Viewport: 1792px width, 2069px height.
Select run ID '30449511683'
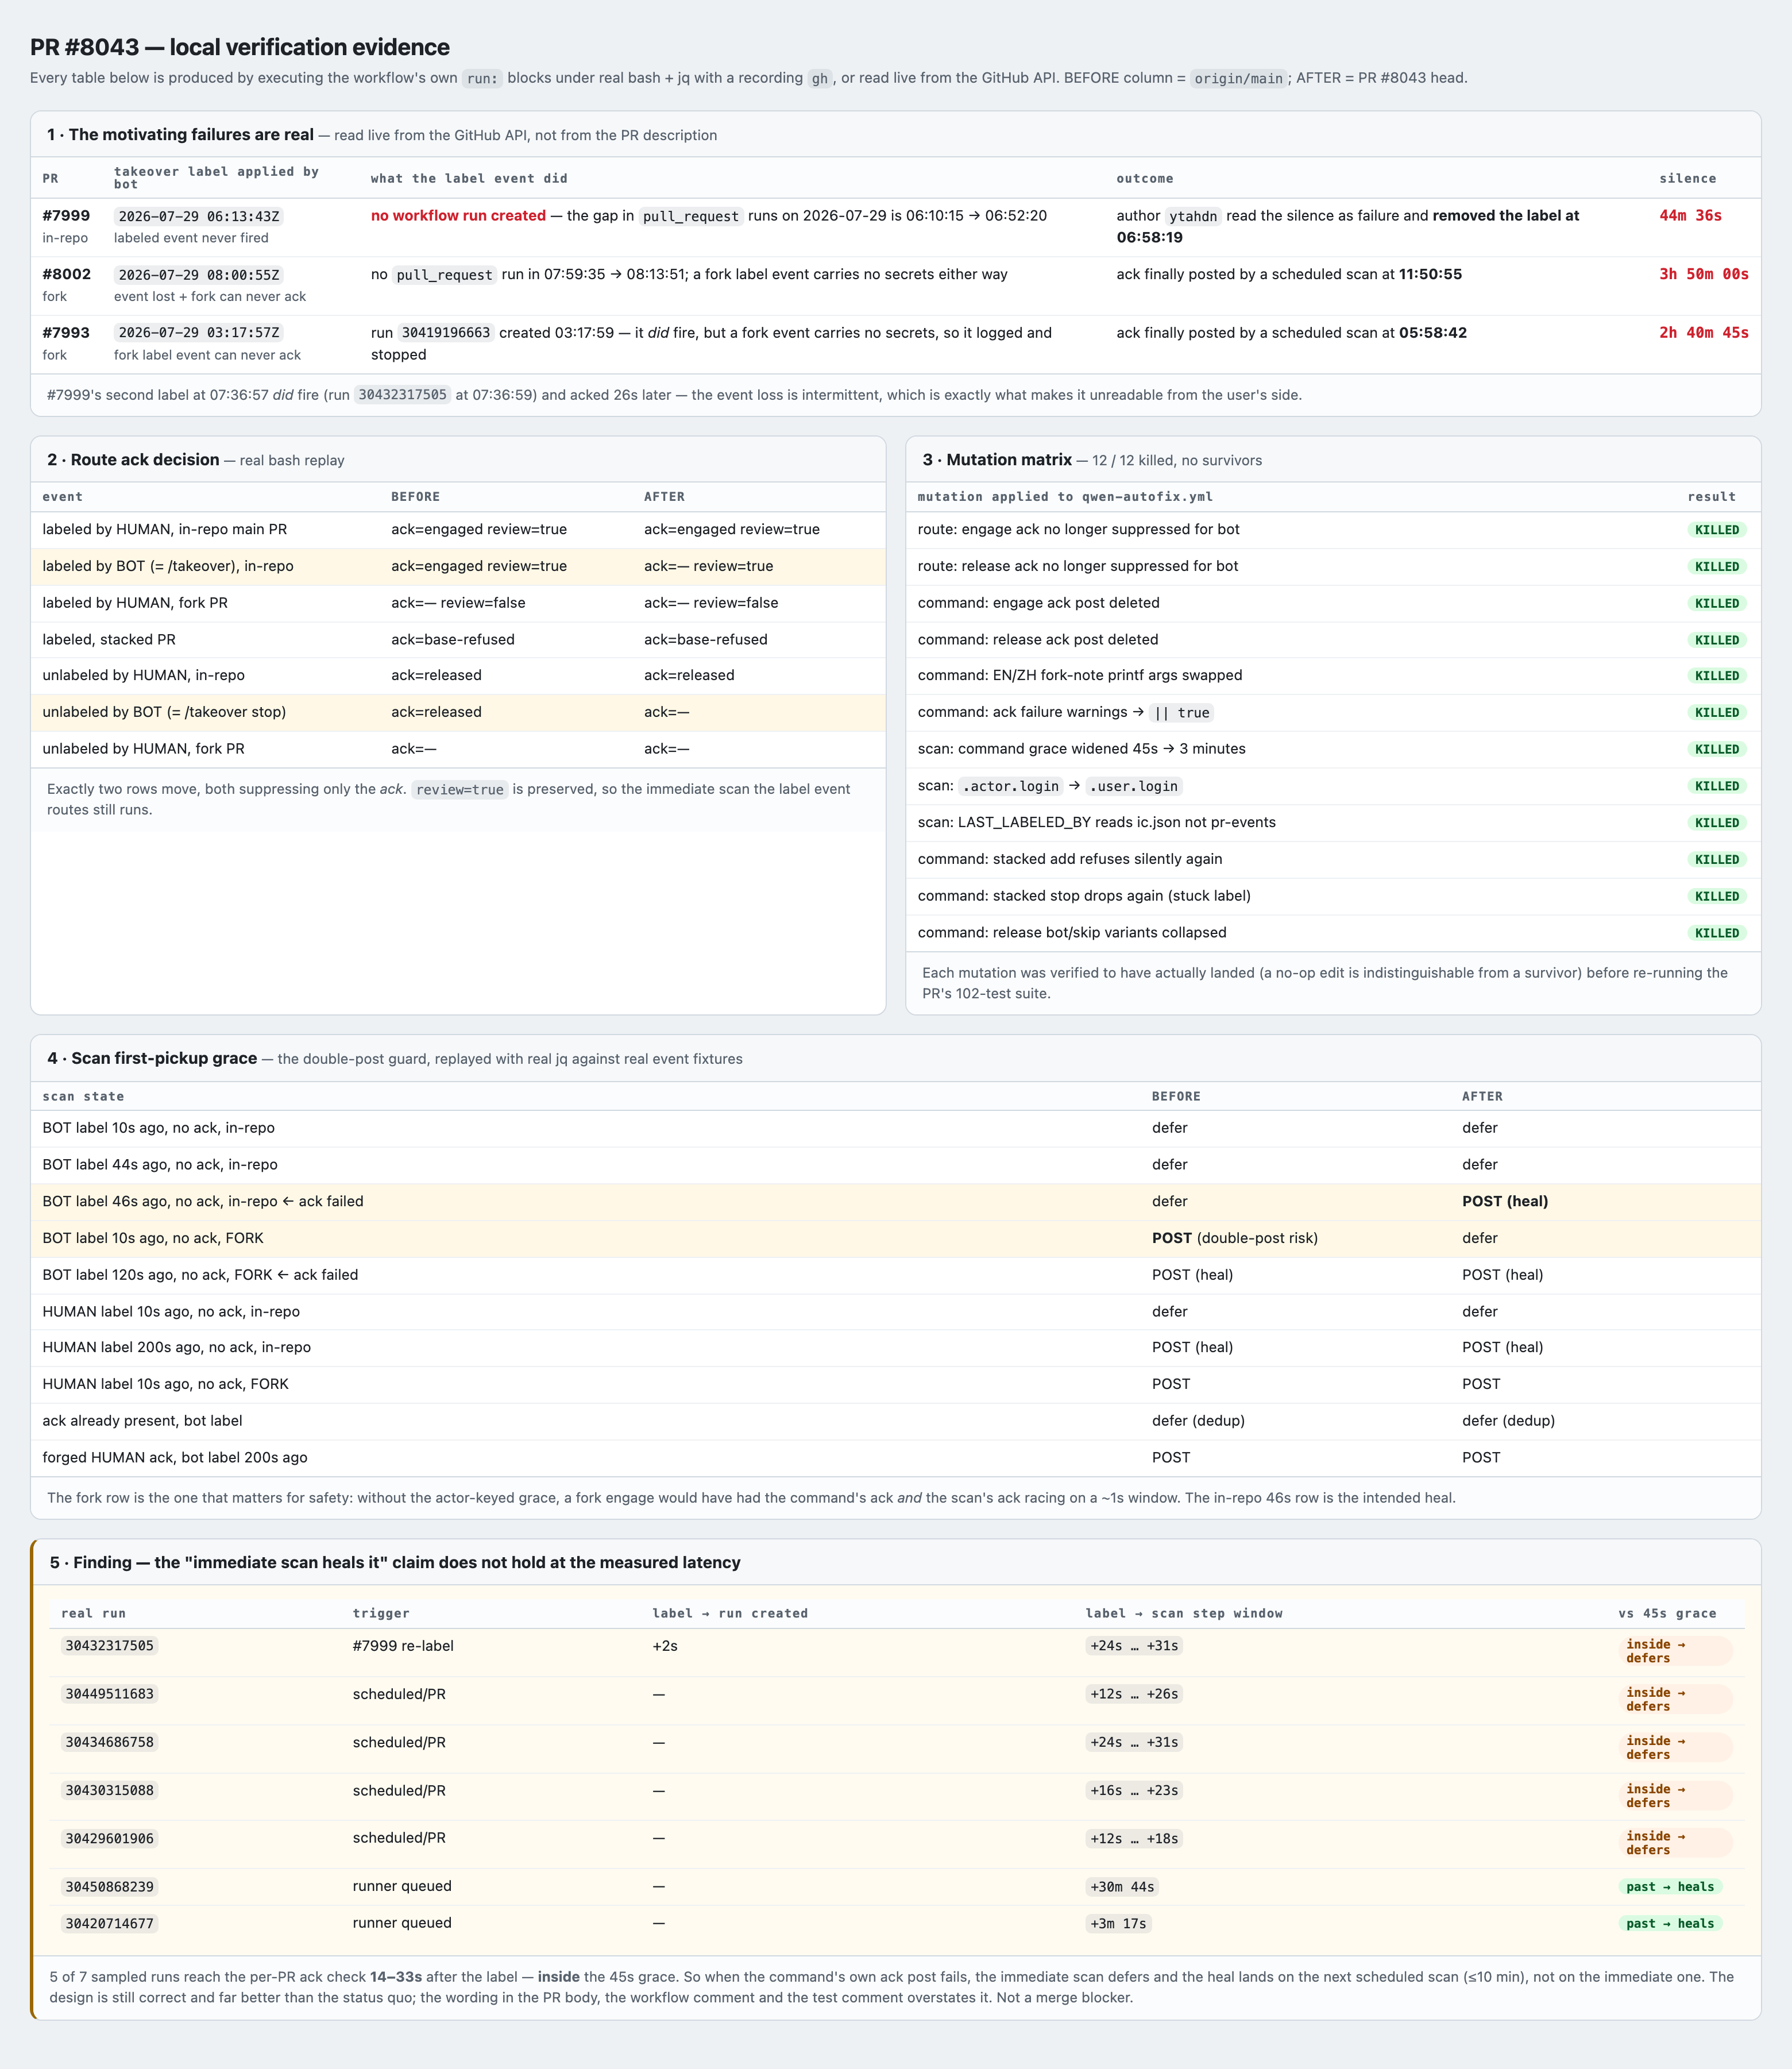pos(110,1694)
